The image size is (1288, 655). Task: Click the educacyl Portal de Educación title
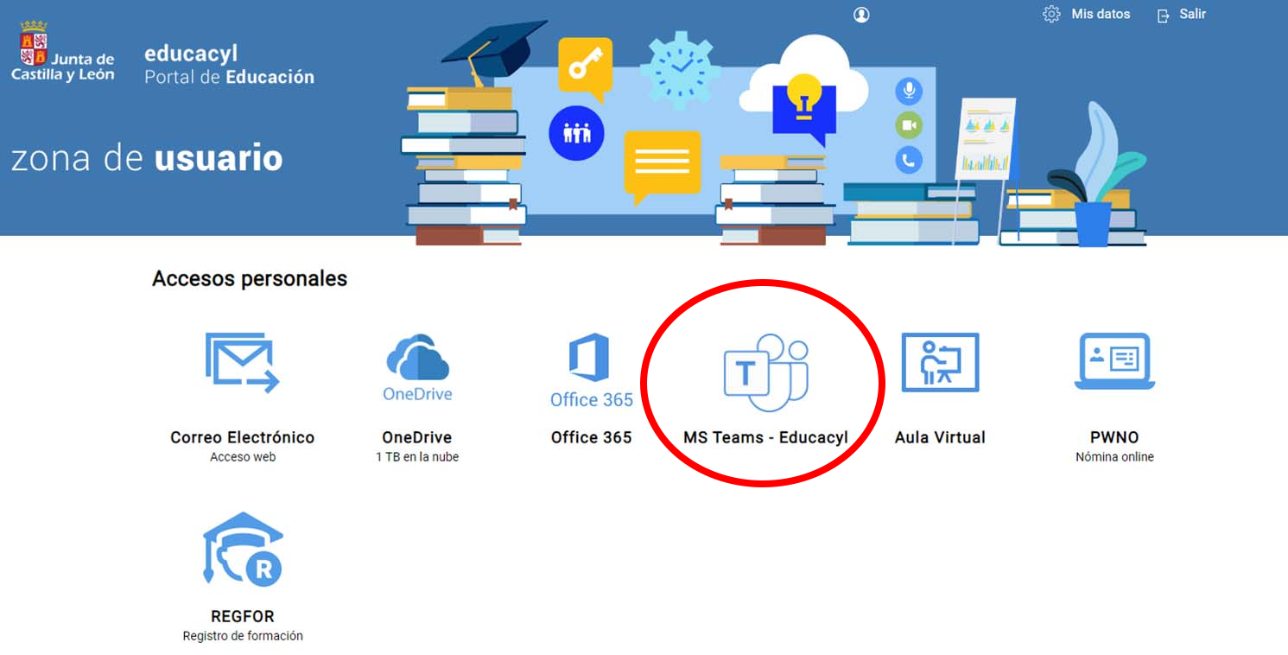click(x=229, y=66)
